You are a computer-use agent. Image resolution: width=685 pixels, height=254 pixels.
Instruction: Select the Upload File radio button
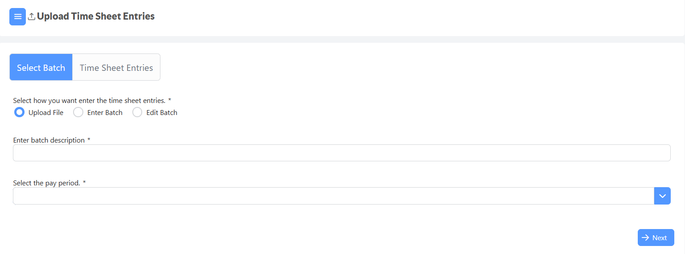pos(19,112)
